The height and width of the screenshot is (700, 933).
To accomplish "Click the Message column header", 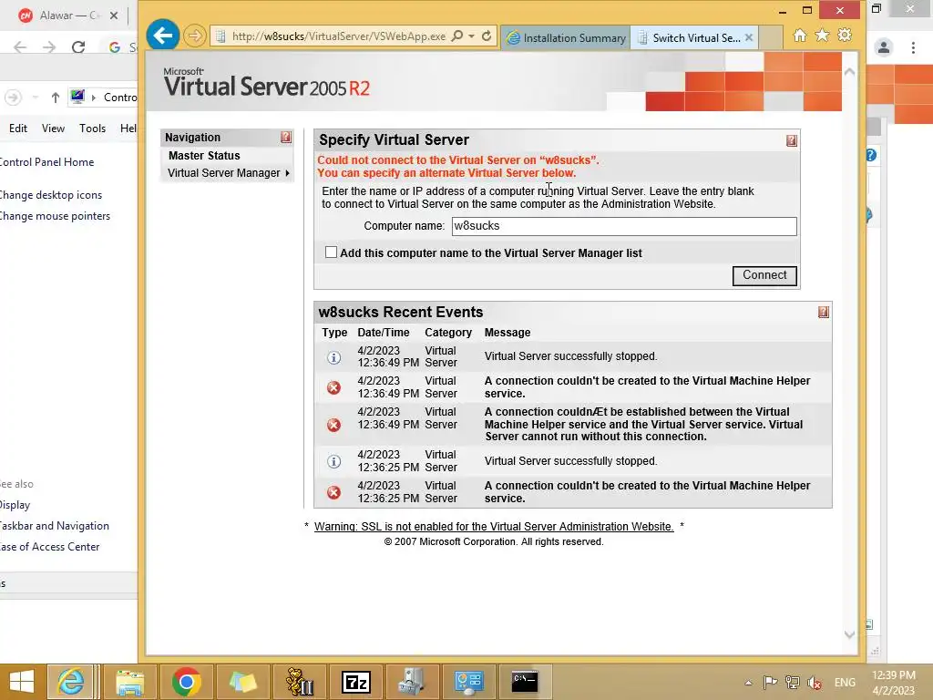I will pos(507,333).
